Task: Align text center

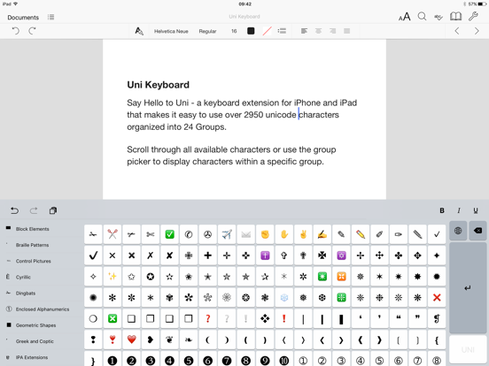Action: point(318,31)
